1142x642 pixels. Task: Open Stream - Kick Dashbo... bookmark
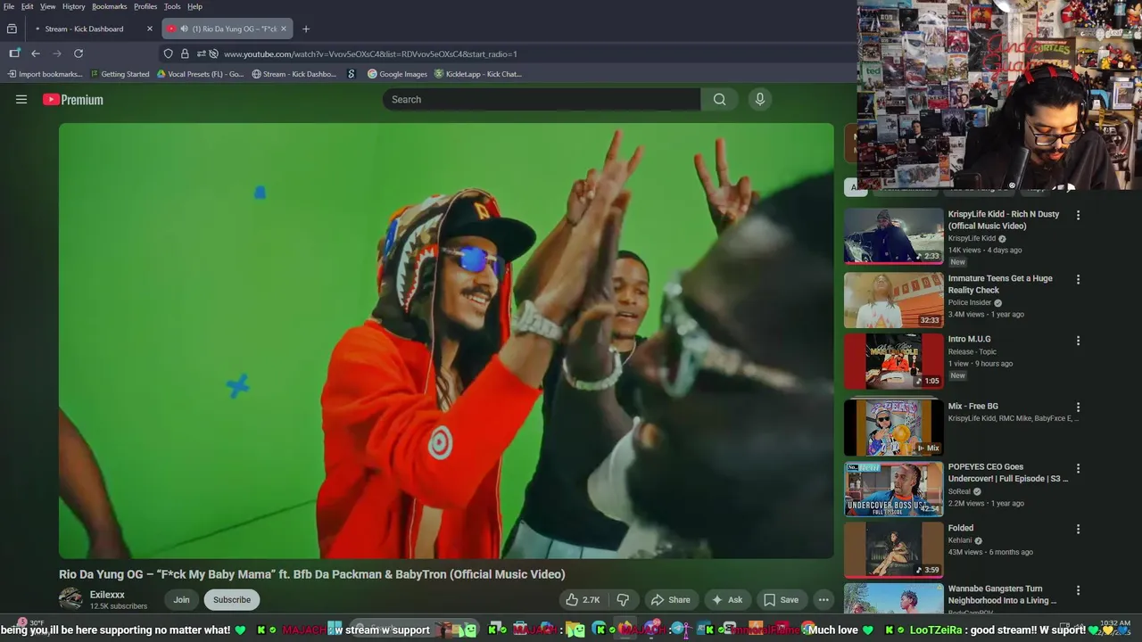[x=294, y=74]
